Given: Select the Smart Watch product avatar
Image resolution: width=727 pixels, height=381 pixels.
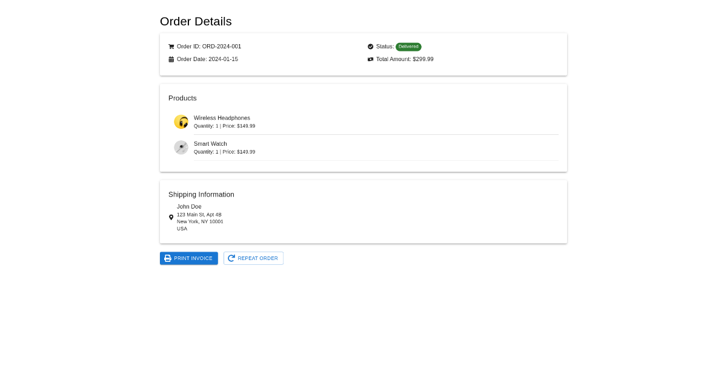Looking at the screenshot, I should point(181,148).
